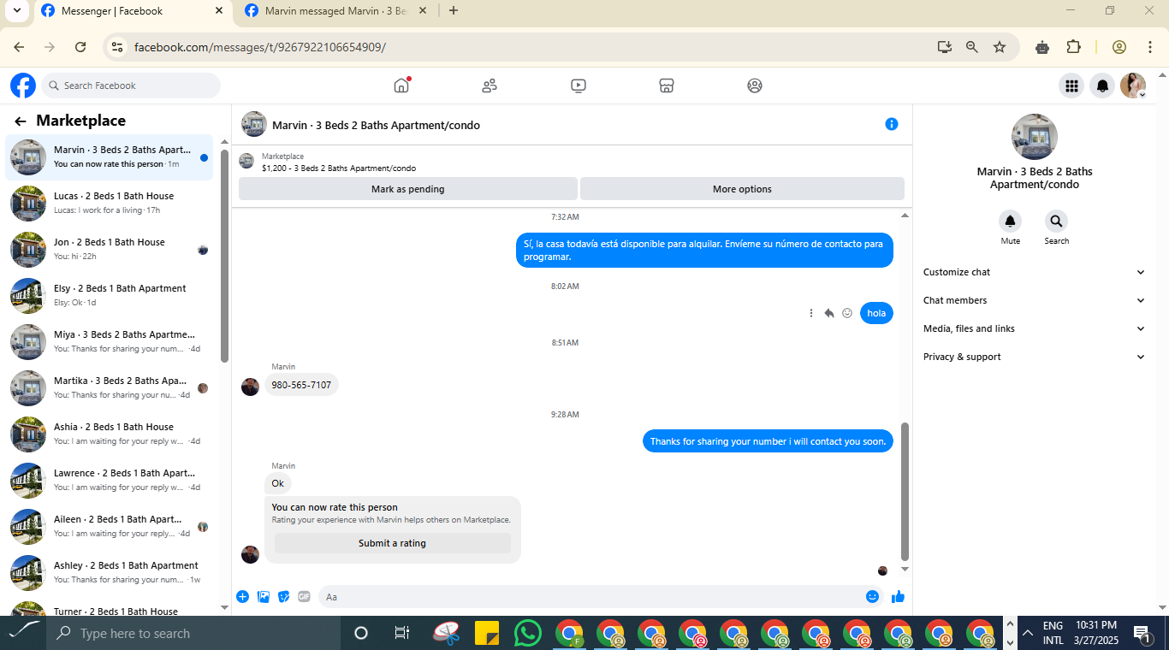Open the account profile picture menu
This screenshot has width=1169, height=650.
(1133, 86)
